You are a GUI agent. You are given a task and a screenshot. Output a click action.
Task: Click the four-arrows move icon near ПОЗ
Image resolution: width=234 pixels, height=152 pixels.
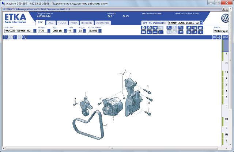pos(219,37)
